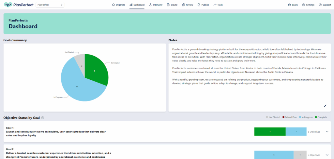Edit the Notes with the pencil icon
Image resolution: width=334 pixels, height=159 pixels.
tap(325, 106)
